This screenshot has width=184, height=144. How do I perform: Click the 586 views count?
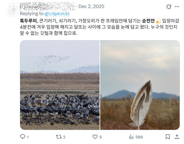point(139,137)
